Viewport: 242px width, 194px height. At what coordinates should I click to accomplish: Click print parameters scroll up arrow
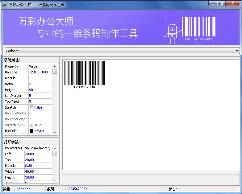55,148
